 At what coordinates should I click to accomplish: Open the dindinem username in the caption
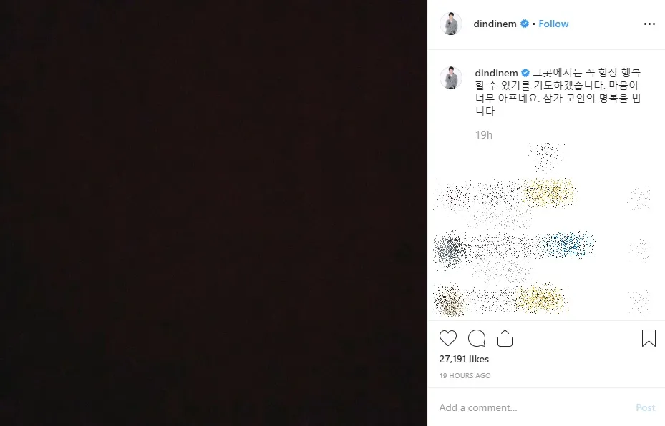tap(496, 73)
